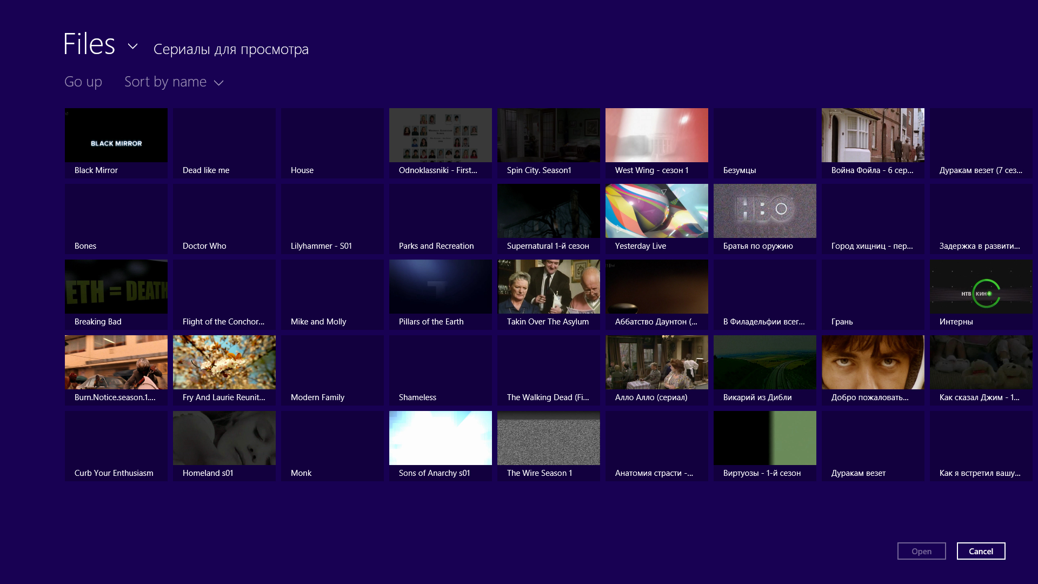The image size is (1038, 584).
Task: Open the Sort by name dropdown
Action: (174, 82)
